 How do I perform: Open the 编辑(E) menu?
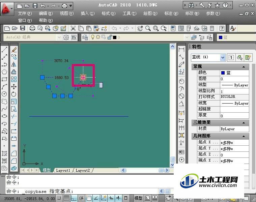coord(46,13)
